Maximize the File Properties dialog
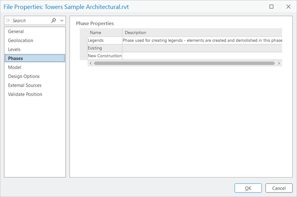 click(271, 6)
